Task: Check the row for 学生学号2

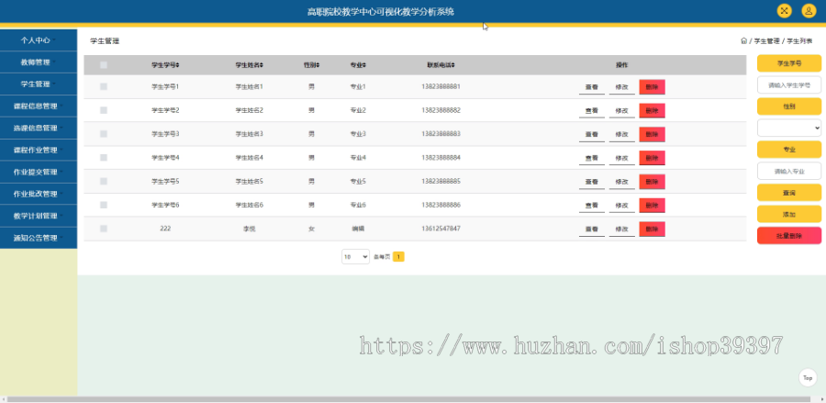Action: [x=103, y=110]
